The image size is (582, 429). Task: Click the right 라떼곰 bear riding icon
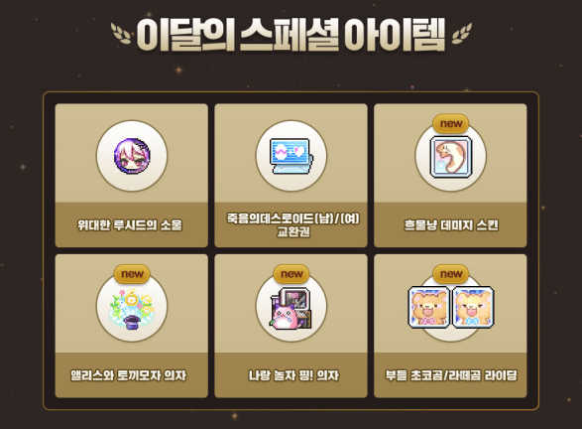pyautogui.click(x=473, y=308)
